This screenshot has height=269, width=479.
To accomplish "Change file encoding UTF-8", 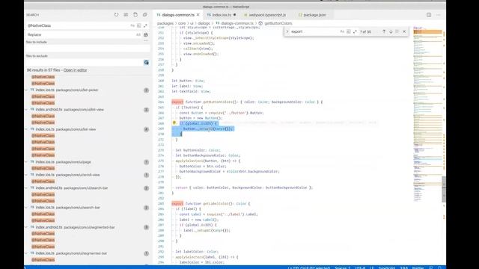I will pyautogui.click(x=360, y=268).
